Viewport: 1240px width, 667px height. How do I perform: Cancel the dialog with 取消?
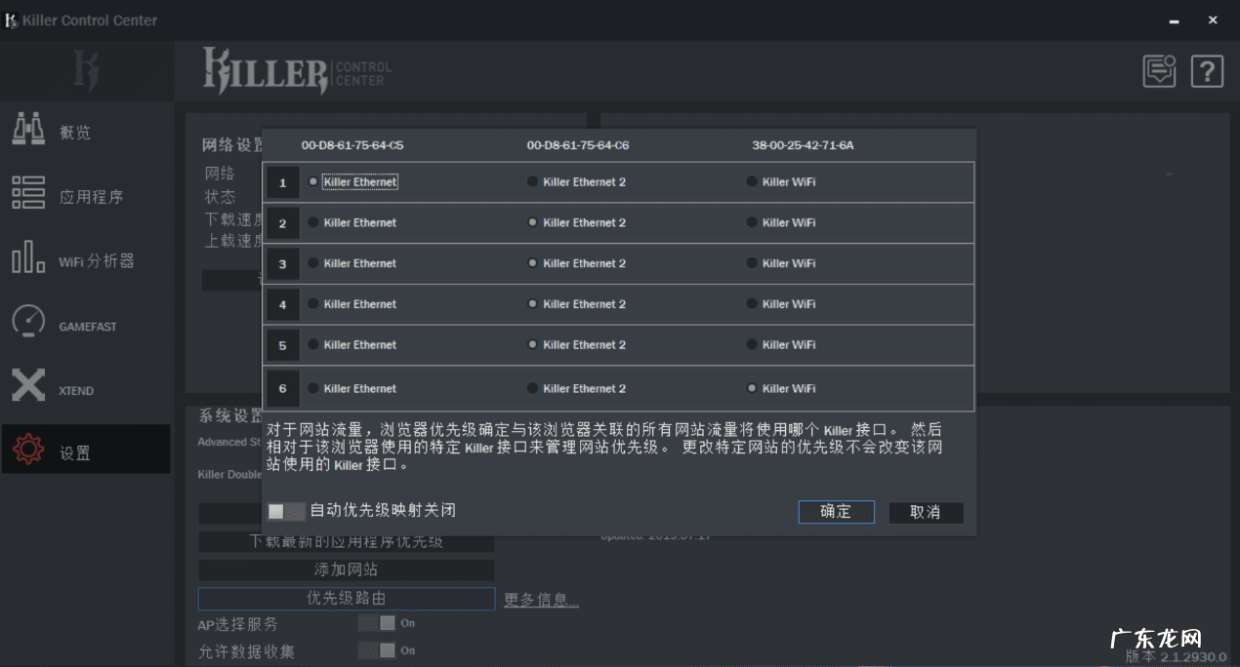[x=925, y=511]
